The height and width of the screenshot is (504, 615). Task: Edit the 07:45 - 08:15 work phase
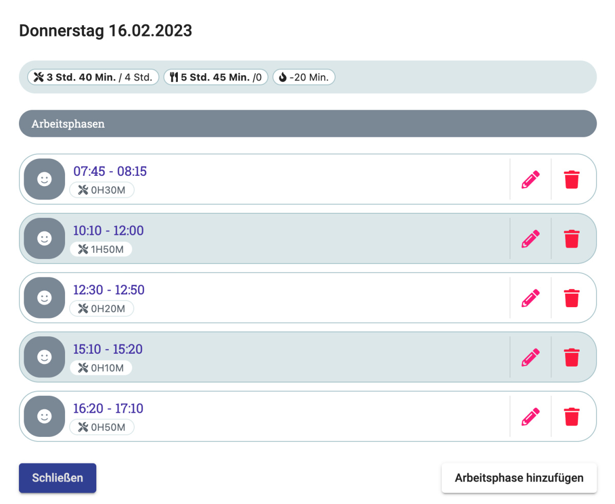click(530, 179)
